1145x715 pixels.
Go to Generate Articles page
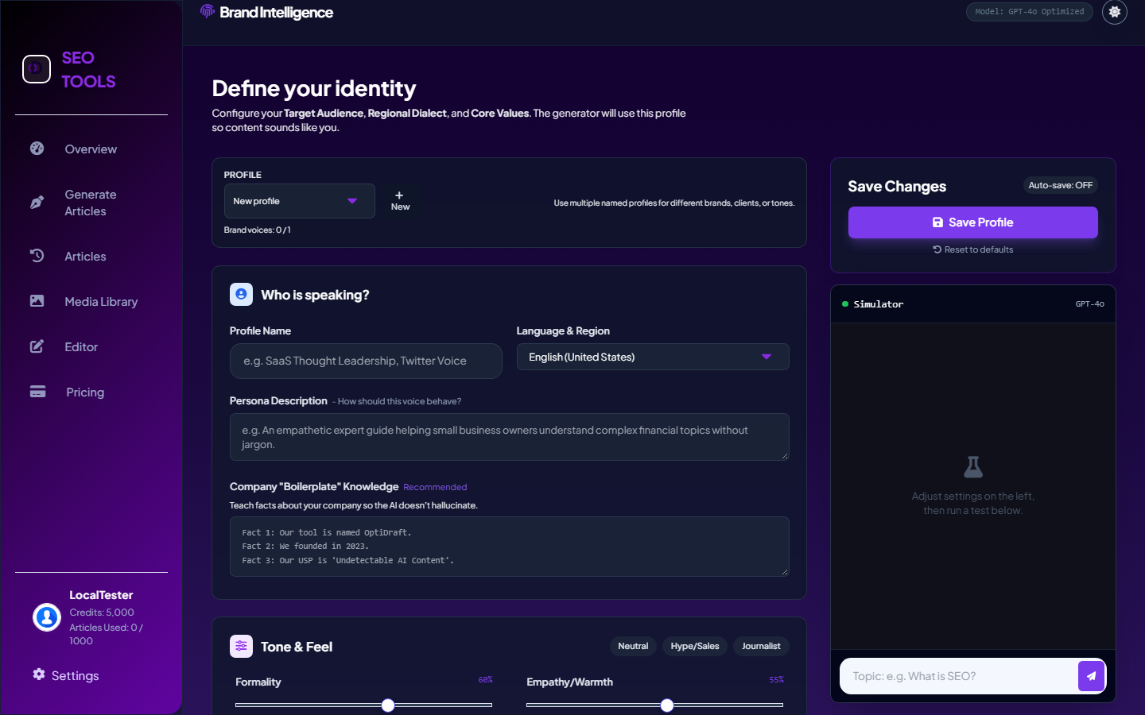(91, 203)
